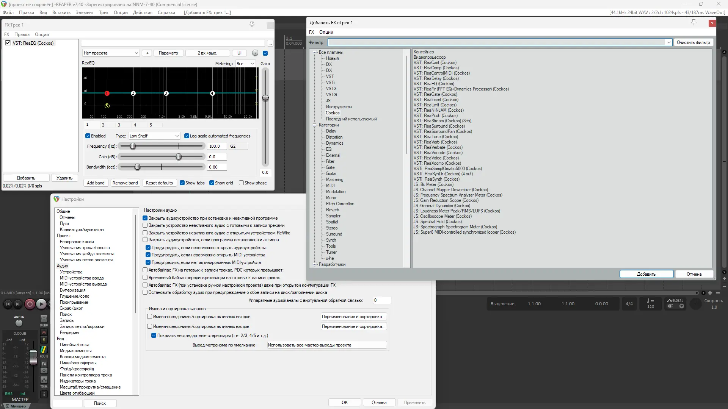Open the master track FX button
This screenshot has height=409, width=728.
click(44, 364)
